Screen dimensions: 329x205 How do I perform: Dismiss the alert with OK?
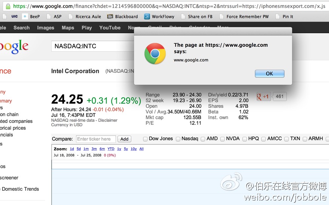click(x=270, y=73)
